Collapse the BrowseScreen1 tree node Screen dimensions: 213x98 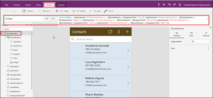click(2, 33)
